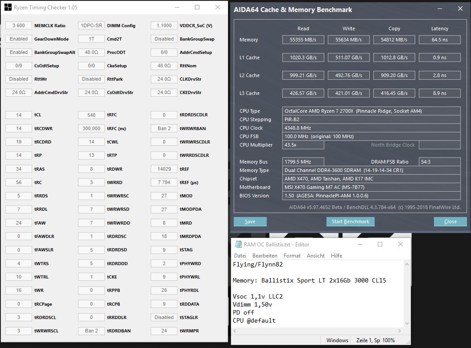Click the tPHYRDL value 26
The image size is (471, 348).
(x=164, y=290)
